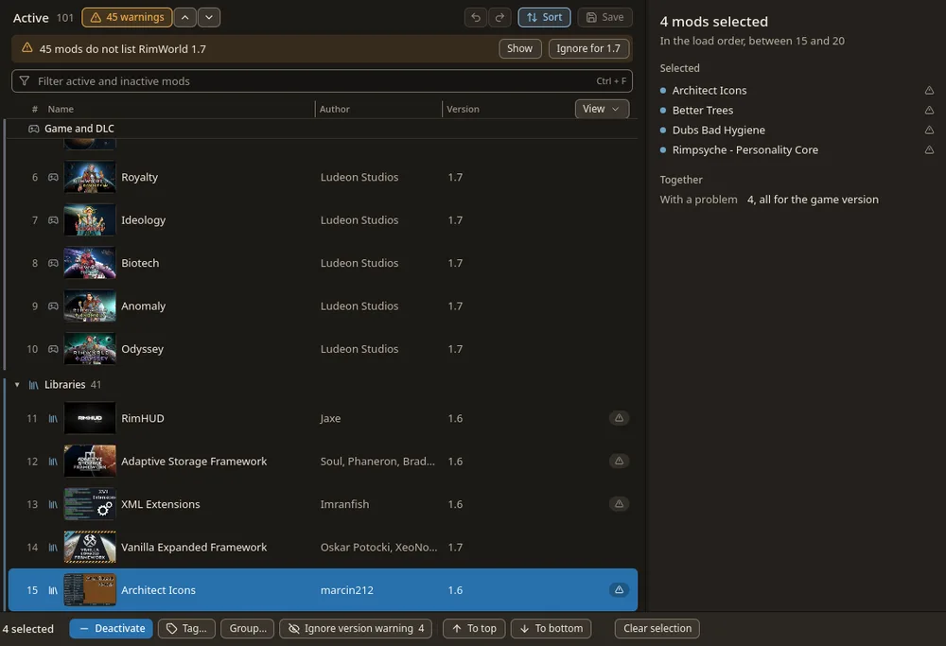Select the Ideology mod name
This screenshot has height=646, width=946.
[143, 220]
